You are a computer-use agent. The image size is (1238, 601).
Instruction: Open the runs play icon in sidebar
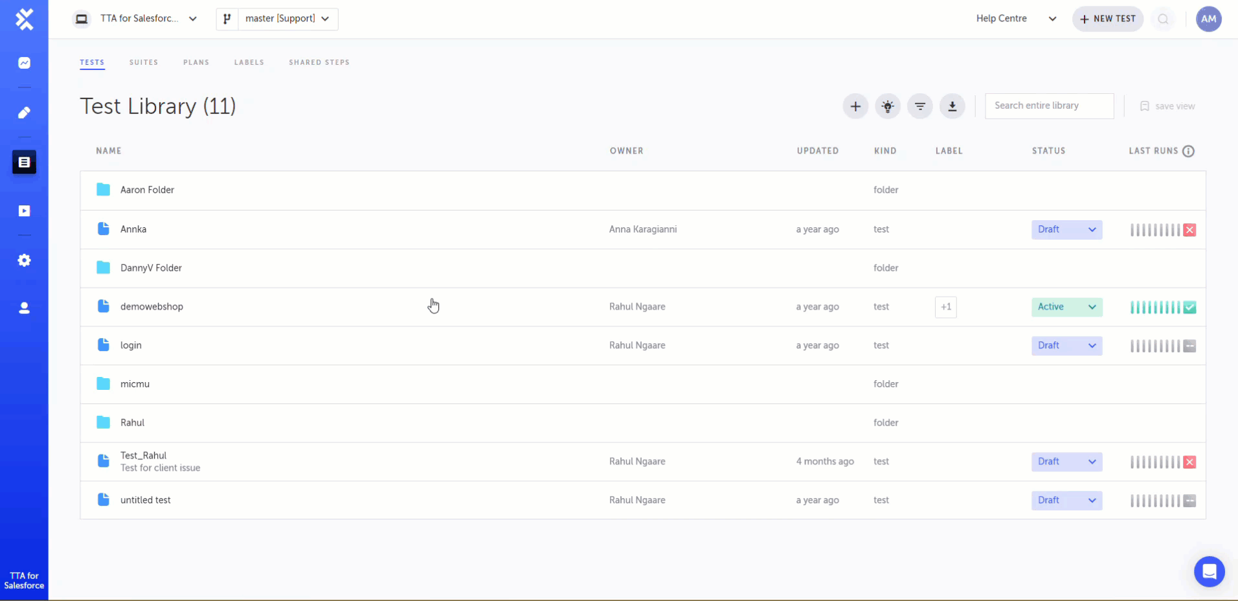click(24, 211)
